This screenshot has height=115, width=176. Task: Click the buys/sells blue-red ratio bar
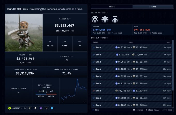click(x=46, y=94)
